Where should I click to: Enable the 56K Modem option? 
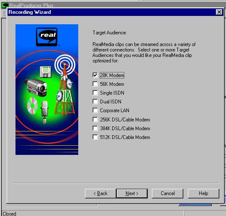pos(95,84)
